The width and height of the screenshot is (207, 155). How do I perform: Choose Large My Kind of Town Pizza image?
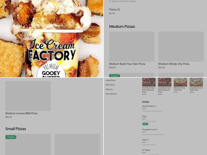click(x=196, y=82)
